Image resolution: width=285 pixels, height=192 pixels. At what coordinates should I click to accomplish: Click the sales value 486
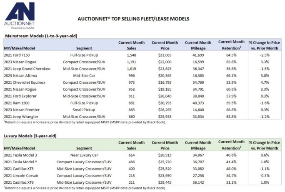click(x=131, y=162)
